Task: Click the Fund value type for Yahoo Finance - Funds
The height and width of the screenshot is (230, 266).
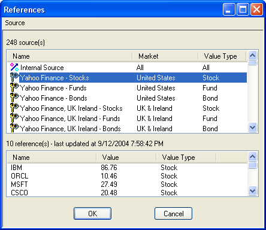Action: pos(210,88)
